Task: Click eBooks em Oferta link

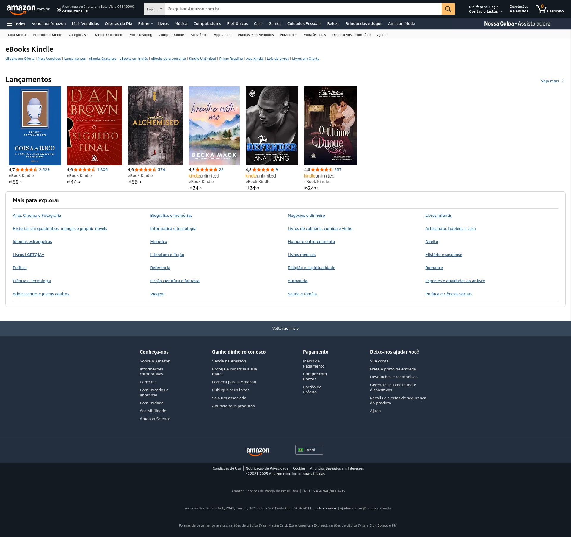Action: point(20,59)
